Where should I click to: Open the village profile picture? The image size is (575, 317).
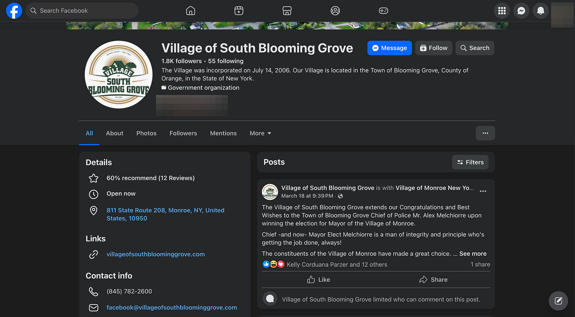pos(118,75)
